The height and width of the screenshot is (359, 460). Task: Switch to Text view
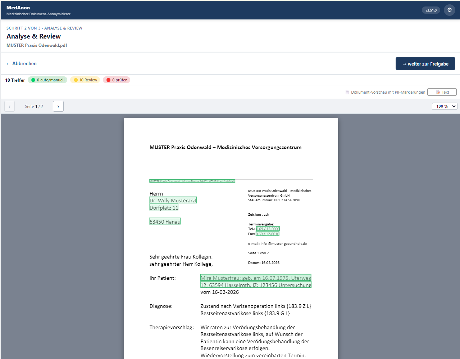[x=442, y=92]
